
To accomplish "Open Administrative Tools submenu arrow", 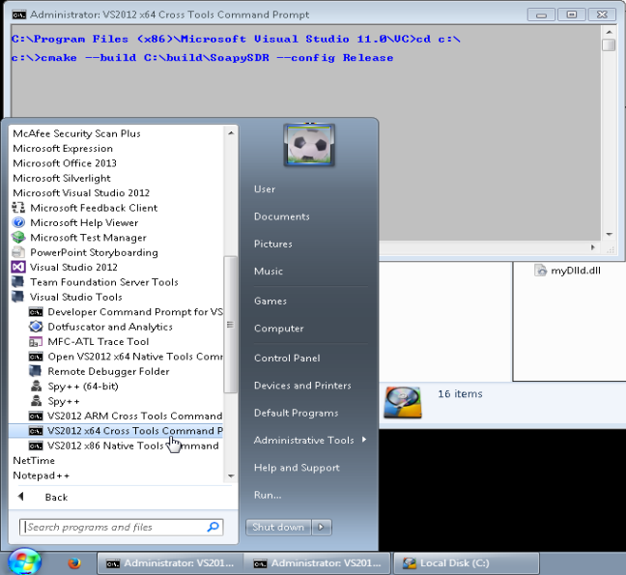I will tap(364, 440).
